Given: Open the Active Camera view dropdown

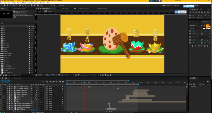Looking at the screenshot, I should (x=85, y=75).
